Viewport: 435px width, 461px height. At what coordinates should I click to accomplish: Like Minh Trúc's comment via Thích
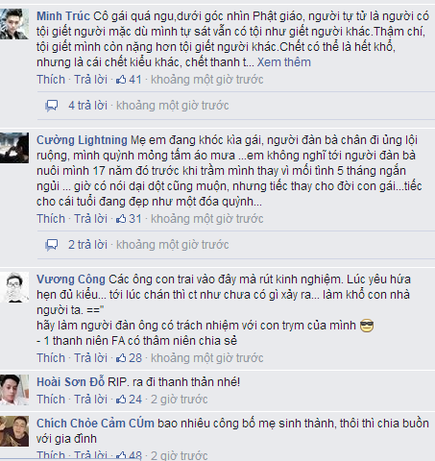coord(51,80)
